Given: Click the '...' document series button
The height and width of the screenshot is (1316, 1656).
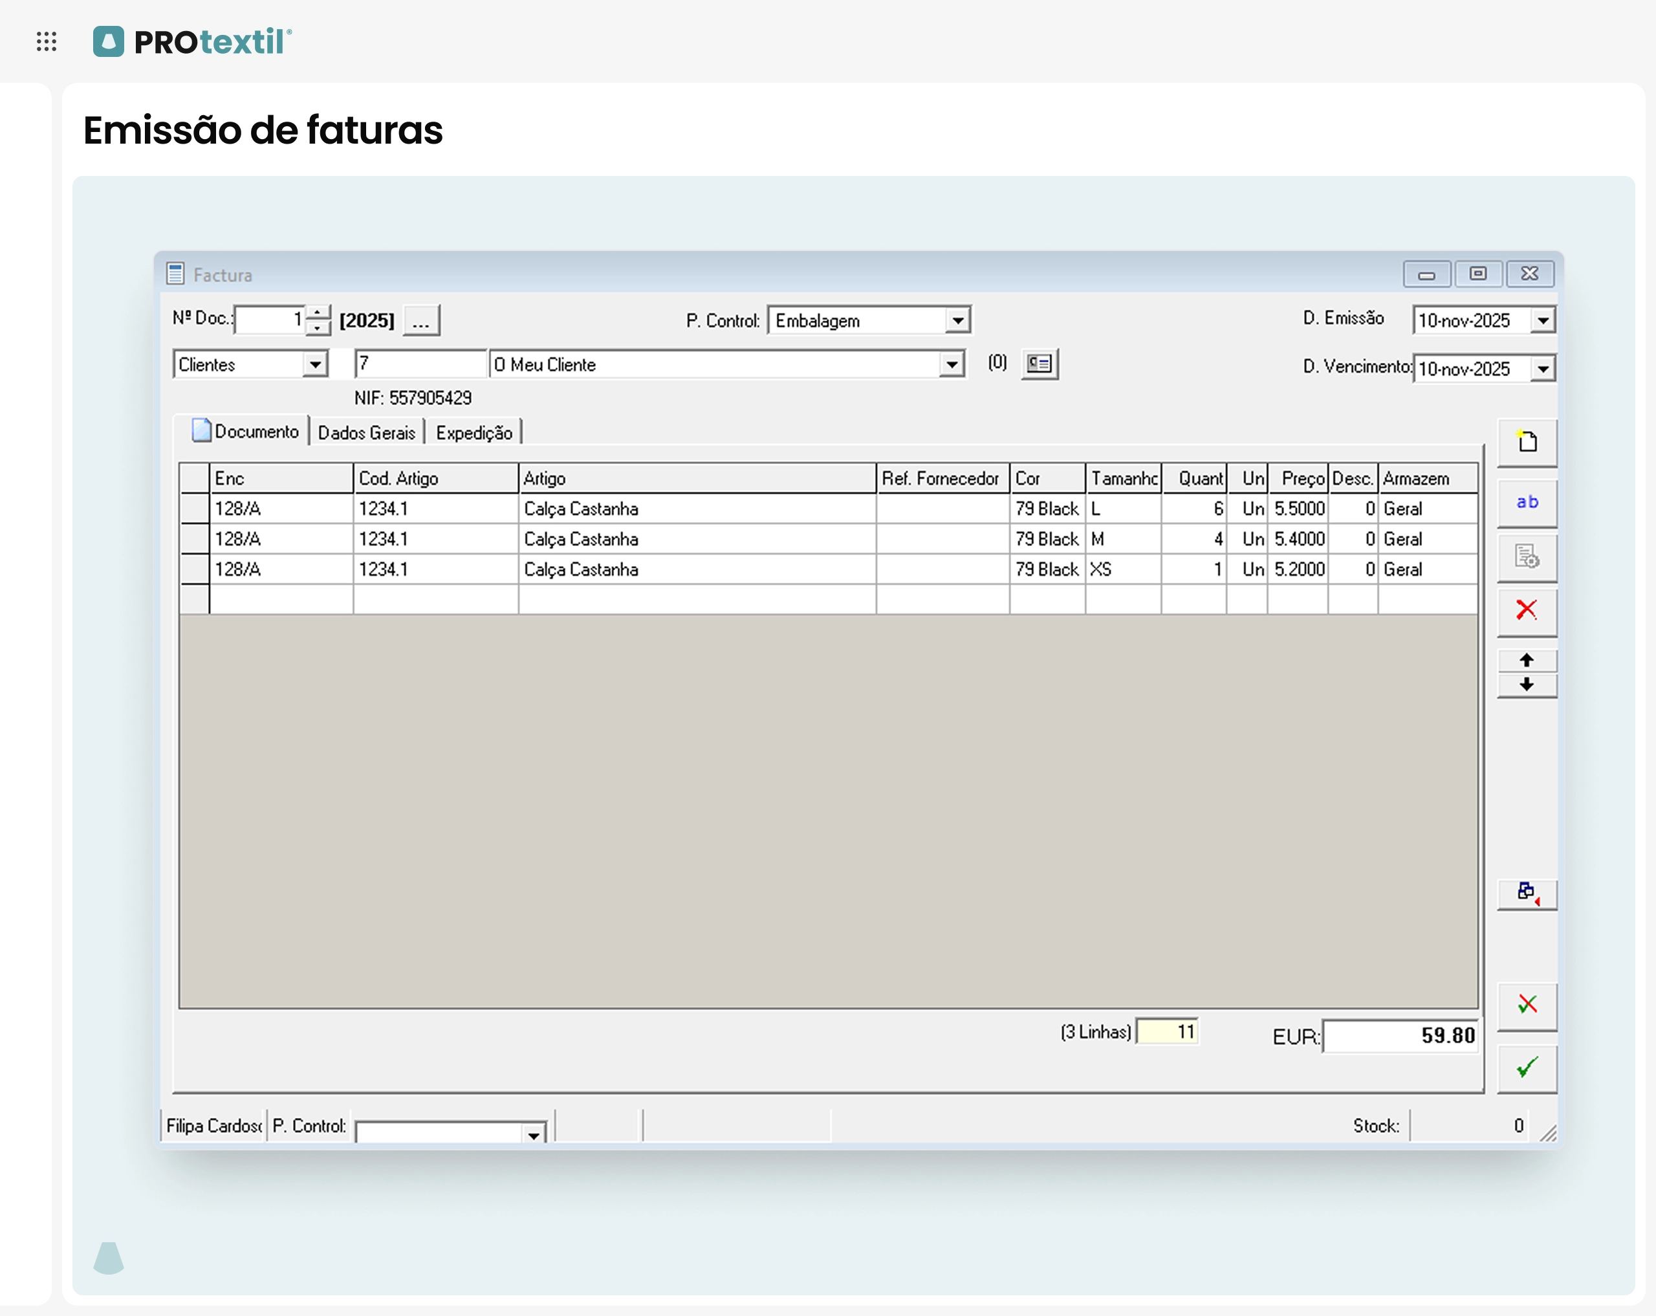Looking at the screenshot, I should point(421,321).
